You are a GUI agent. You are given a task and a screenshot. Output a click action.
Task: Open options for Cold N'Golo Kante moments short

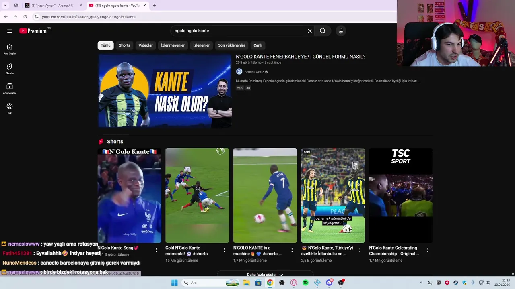click(x=224, y=250)
